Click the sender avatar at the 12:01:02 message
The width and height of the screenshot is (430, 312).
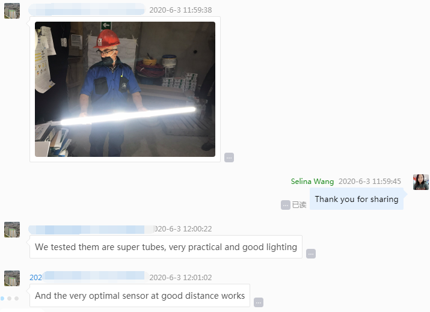[12, 278]
